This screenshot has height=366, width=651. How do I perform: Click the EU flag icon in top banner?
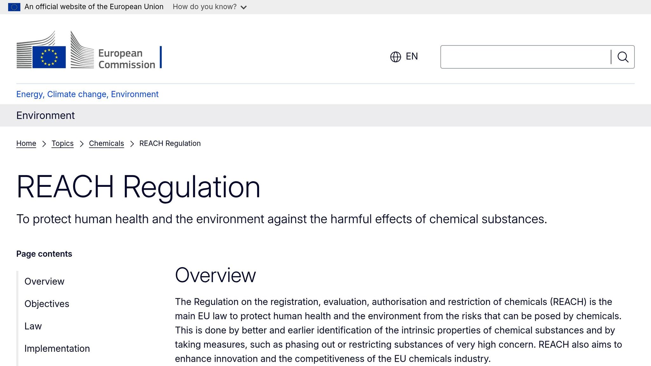click(x=14, y=7)
